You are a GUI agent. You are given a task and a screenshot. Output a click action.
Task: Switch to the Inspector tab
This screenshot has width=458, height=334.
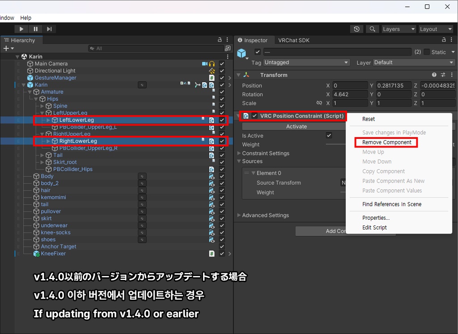tap(253, 40)
